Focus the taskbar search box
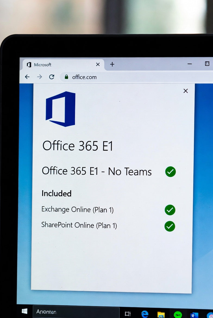 (x=76, y=312)
